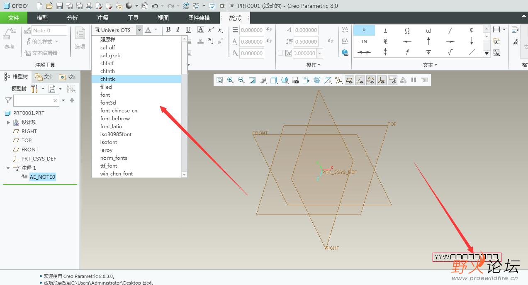Click the Print icon in quick access toolbar
Image resolution: width=528 pixels, height=285 pixels.
click(x=89, y=6)
